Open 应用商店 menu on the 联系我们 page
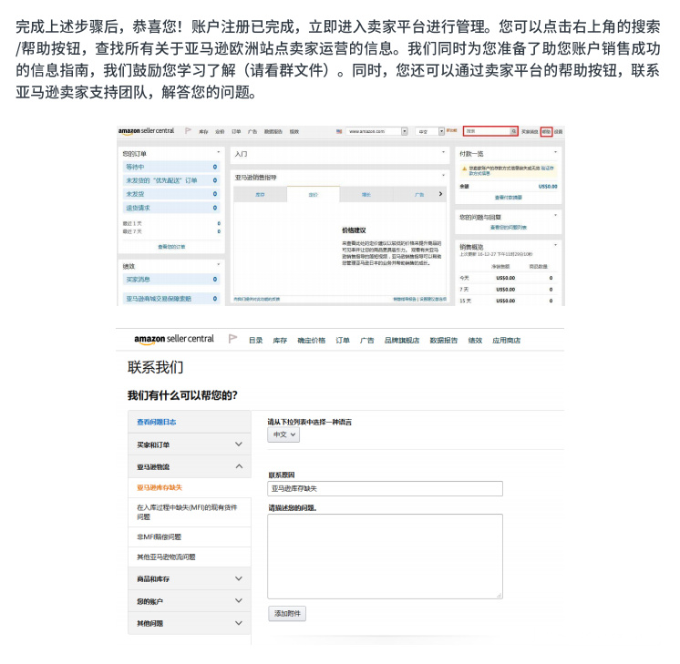Screen dimensions: 680x664 [506, 341]
